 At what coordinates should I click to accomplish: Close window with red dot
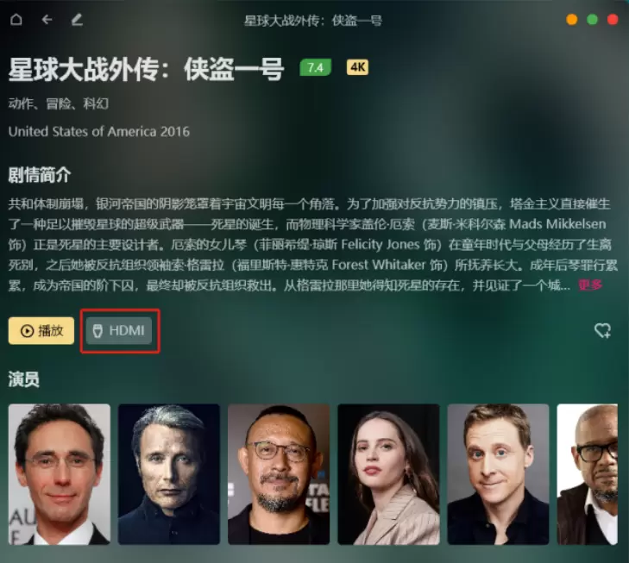point(613,19)
